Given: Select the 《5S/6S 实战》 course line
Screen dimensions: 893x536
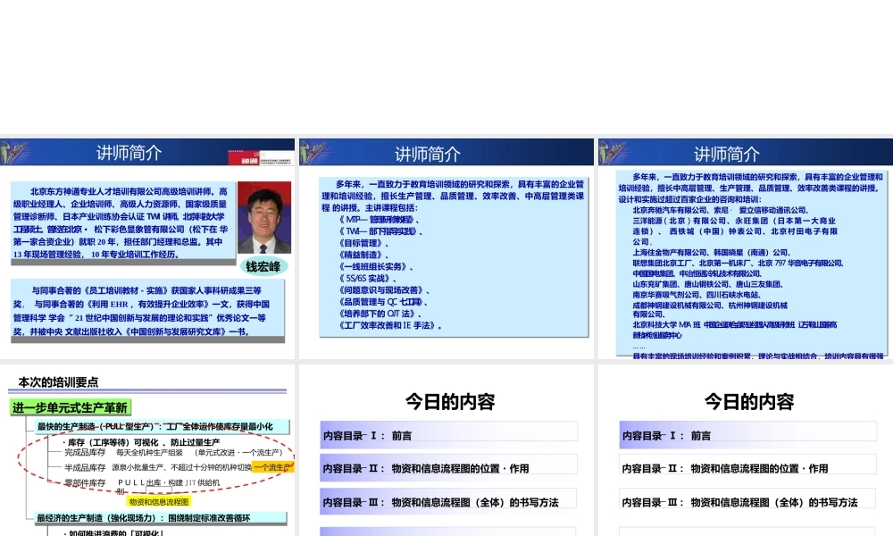Looking at the screenshot, I should pos(367,279).
